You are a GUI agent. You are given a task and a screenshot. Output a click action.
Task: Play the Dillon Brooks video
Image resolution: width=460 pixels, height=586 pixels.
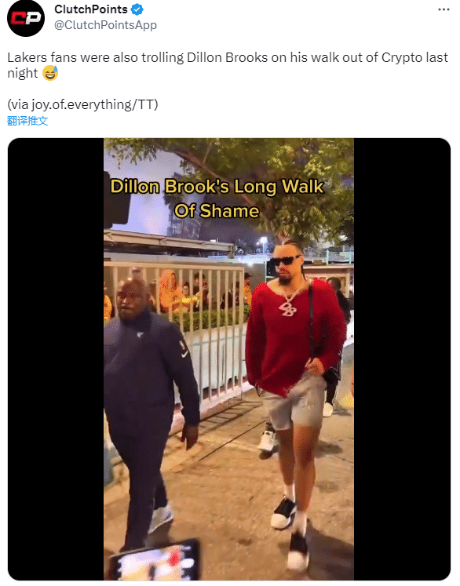point(229,359)
